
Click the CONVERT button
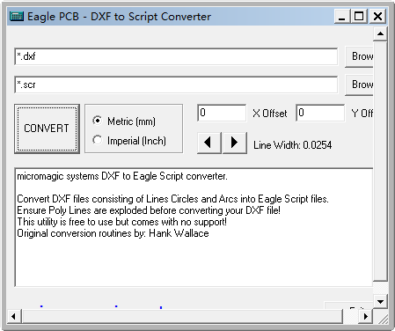point(47,129)
